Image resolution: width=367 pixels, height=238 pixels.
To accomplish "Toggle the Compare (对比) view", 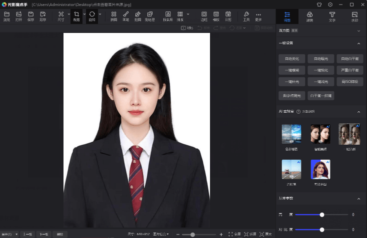I will coord(187,28).
